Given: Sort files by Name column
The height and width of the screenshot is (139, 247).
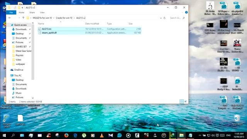Looking at the screenshot, I should 41,24.
